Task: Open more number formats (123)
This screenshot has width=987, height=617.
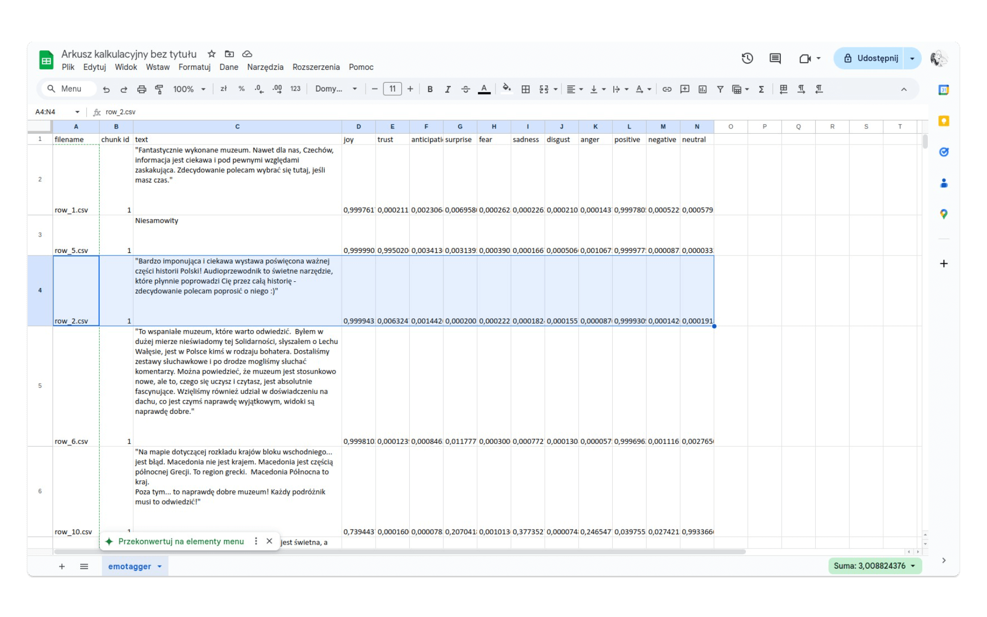Action: (295, 89)
